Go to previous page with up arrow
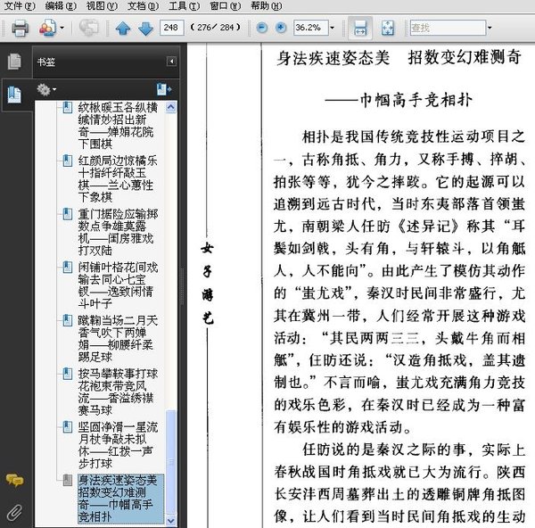 [123, 28]
